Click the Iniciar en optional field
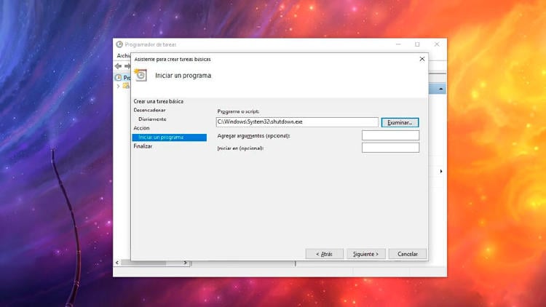The image size is (546, 307). point(390,148)
